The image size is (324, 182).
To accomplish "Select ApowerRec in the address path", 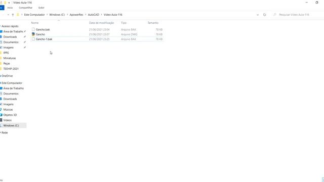I will pos(76,15).
